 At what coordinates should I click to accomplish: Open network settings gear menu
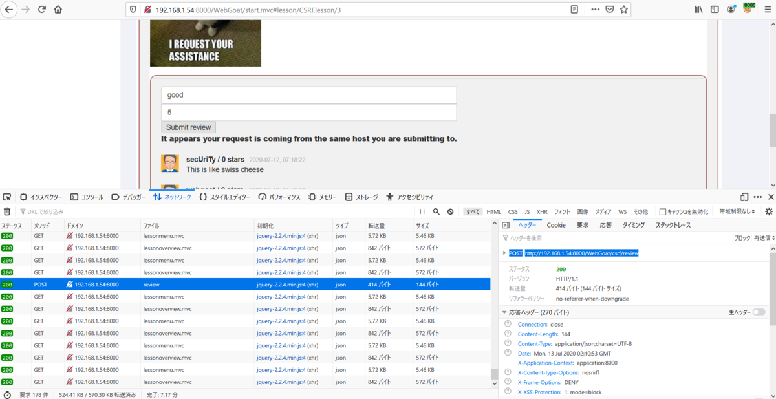click(x=769, y=211)
